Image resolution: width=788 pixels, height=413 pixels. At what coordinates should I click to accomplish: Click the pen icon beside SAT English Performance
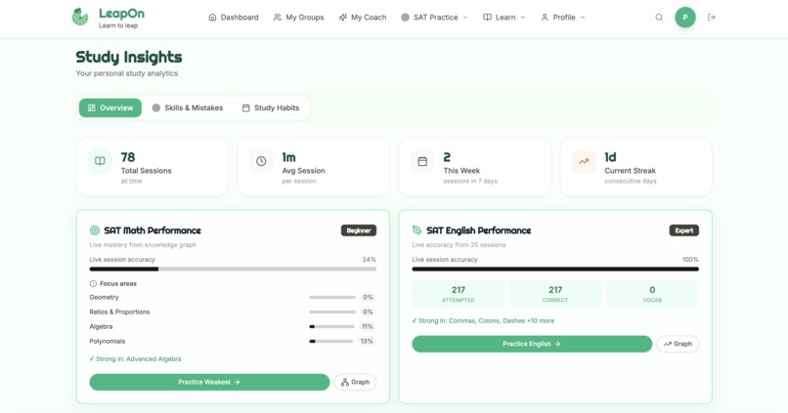point(416,230)
